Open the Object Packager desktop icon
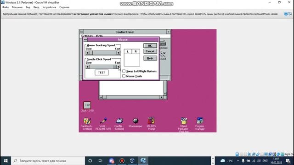 184,121
